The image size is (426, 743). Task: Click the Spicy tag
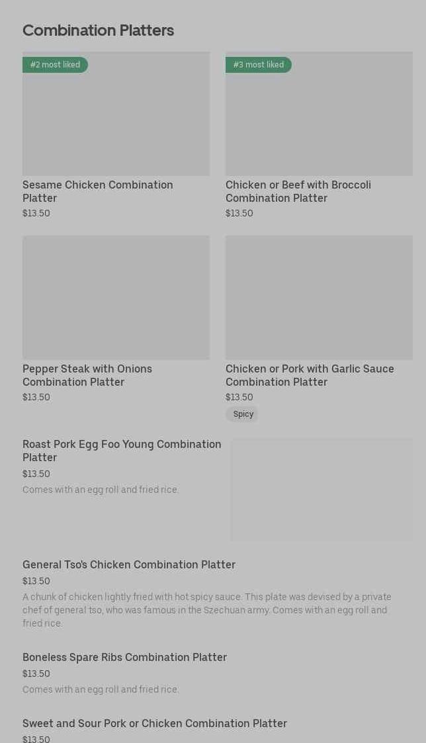click(x=243, y=414)
